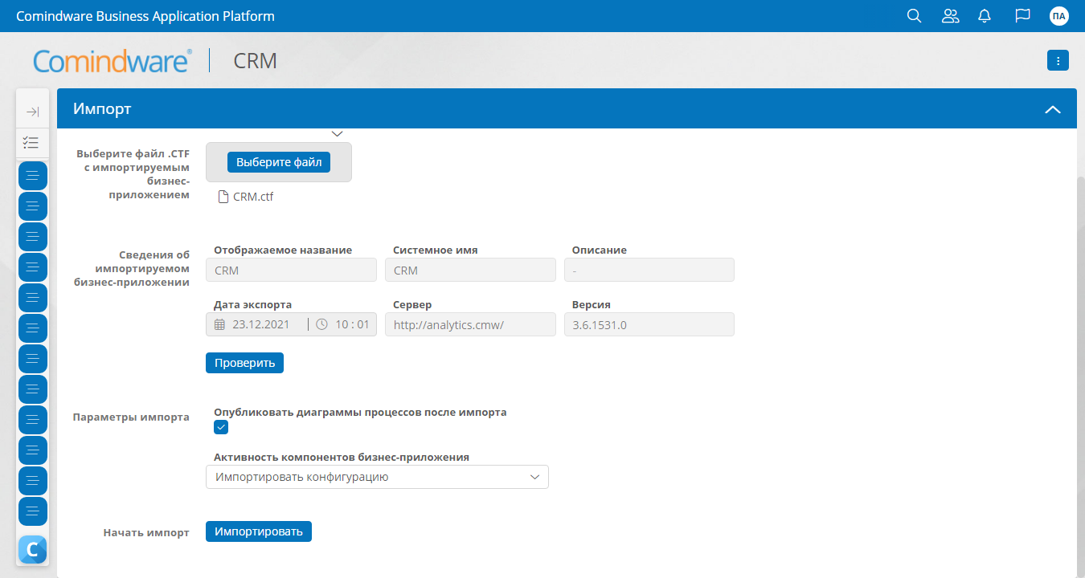Click the Сведения об импортируемом бизнес-приложении label
Image resolution: width=1085 pixels, height=578 pixels.
(x=132, y=269)
